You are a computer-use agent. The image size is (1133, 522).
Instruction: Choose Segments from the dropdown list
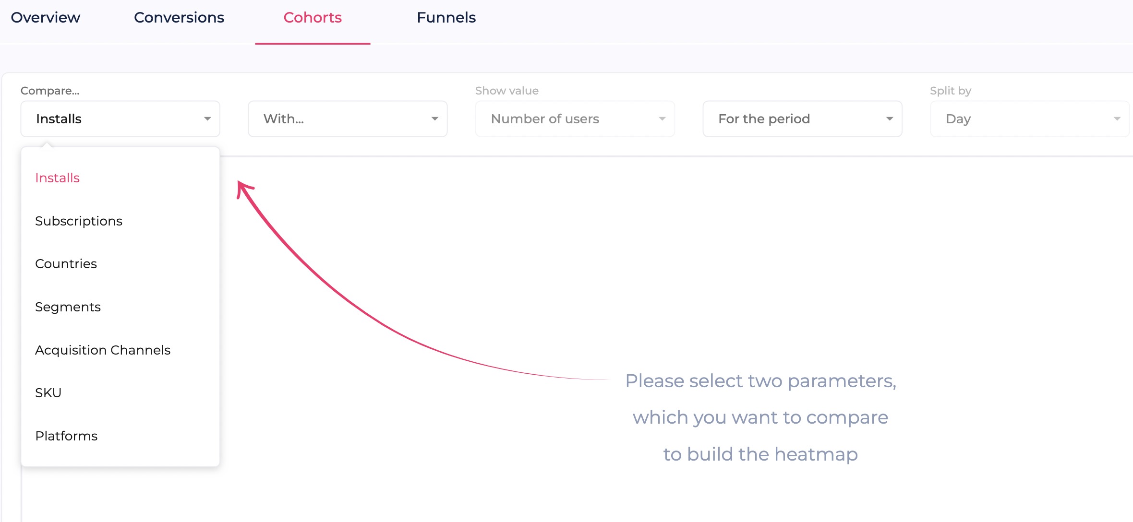68,307
